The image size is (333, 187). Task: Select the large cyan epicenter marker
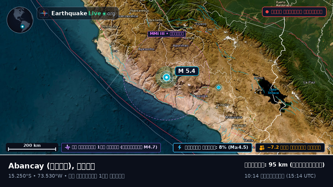click(x=167, y=78)
